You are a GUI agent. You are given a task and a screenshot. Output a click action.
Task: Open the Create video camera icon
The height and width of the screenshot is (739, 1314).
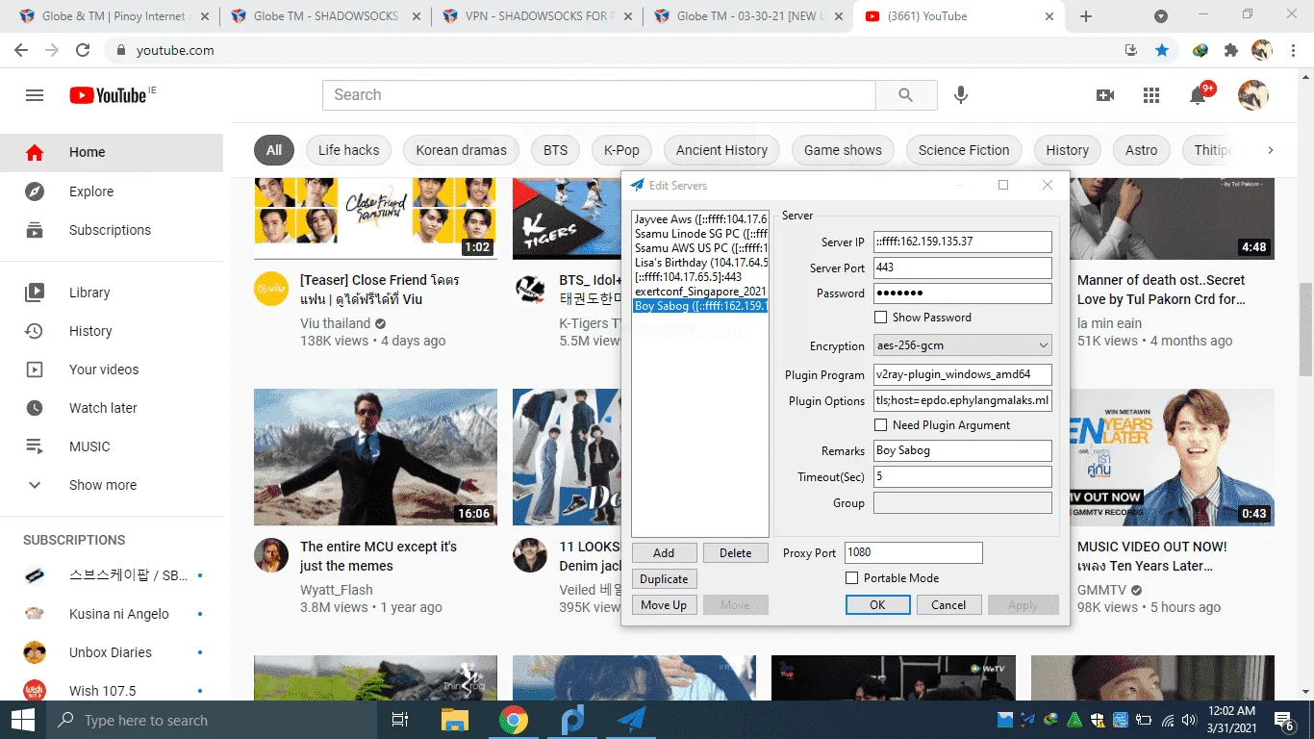click(x=1105, y=95)
